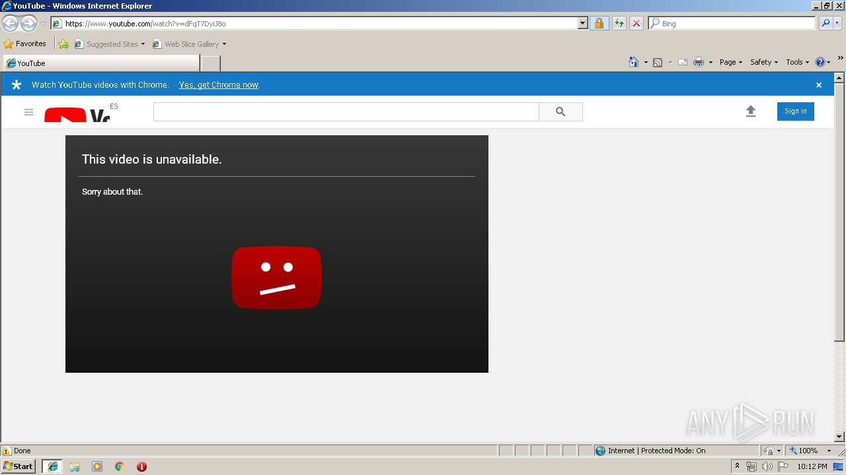This screenshot has width=846, height=475.
Task: Click the 10:12 PM clock
Action: coord(812,466)
